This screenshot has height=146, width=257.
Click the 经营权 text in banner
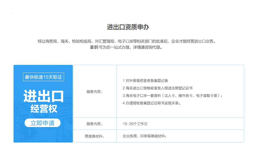(x=43, y=109)
